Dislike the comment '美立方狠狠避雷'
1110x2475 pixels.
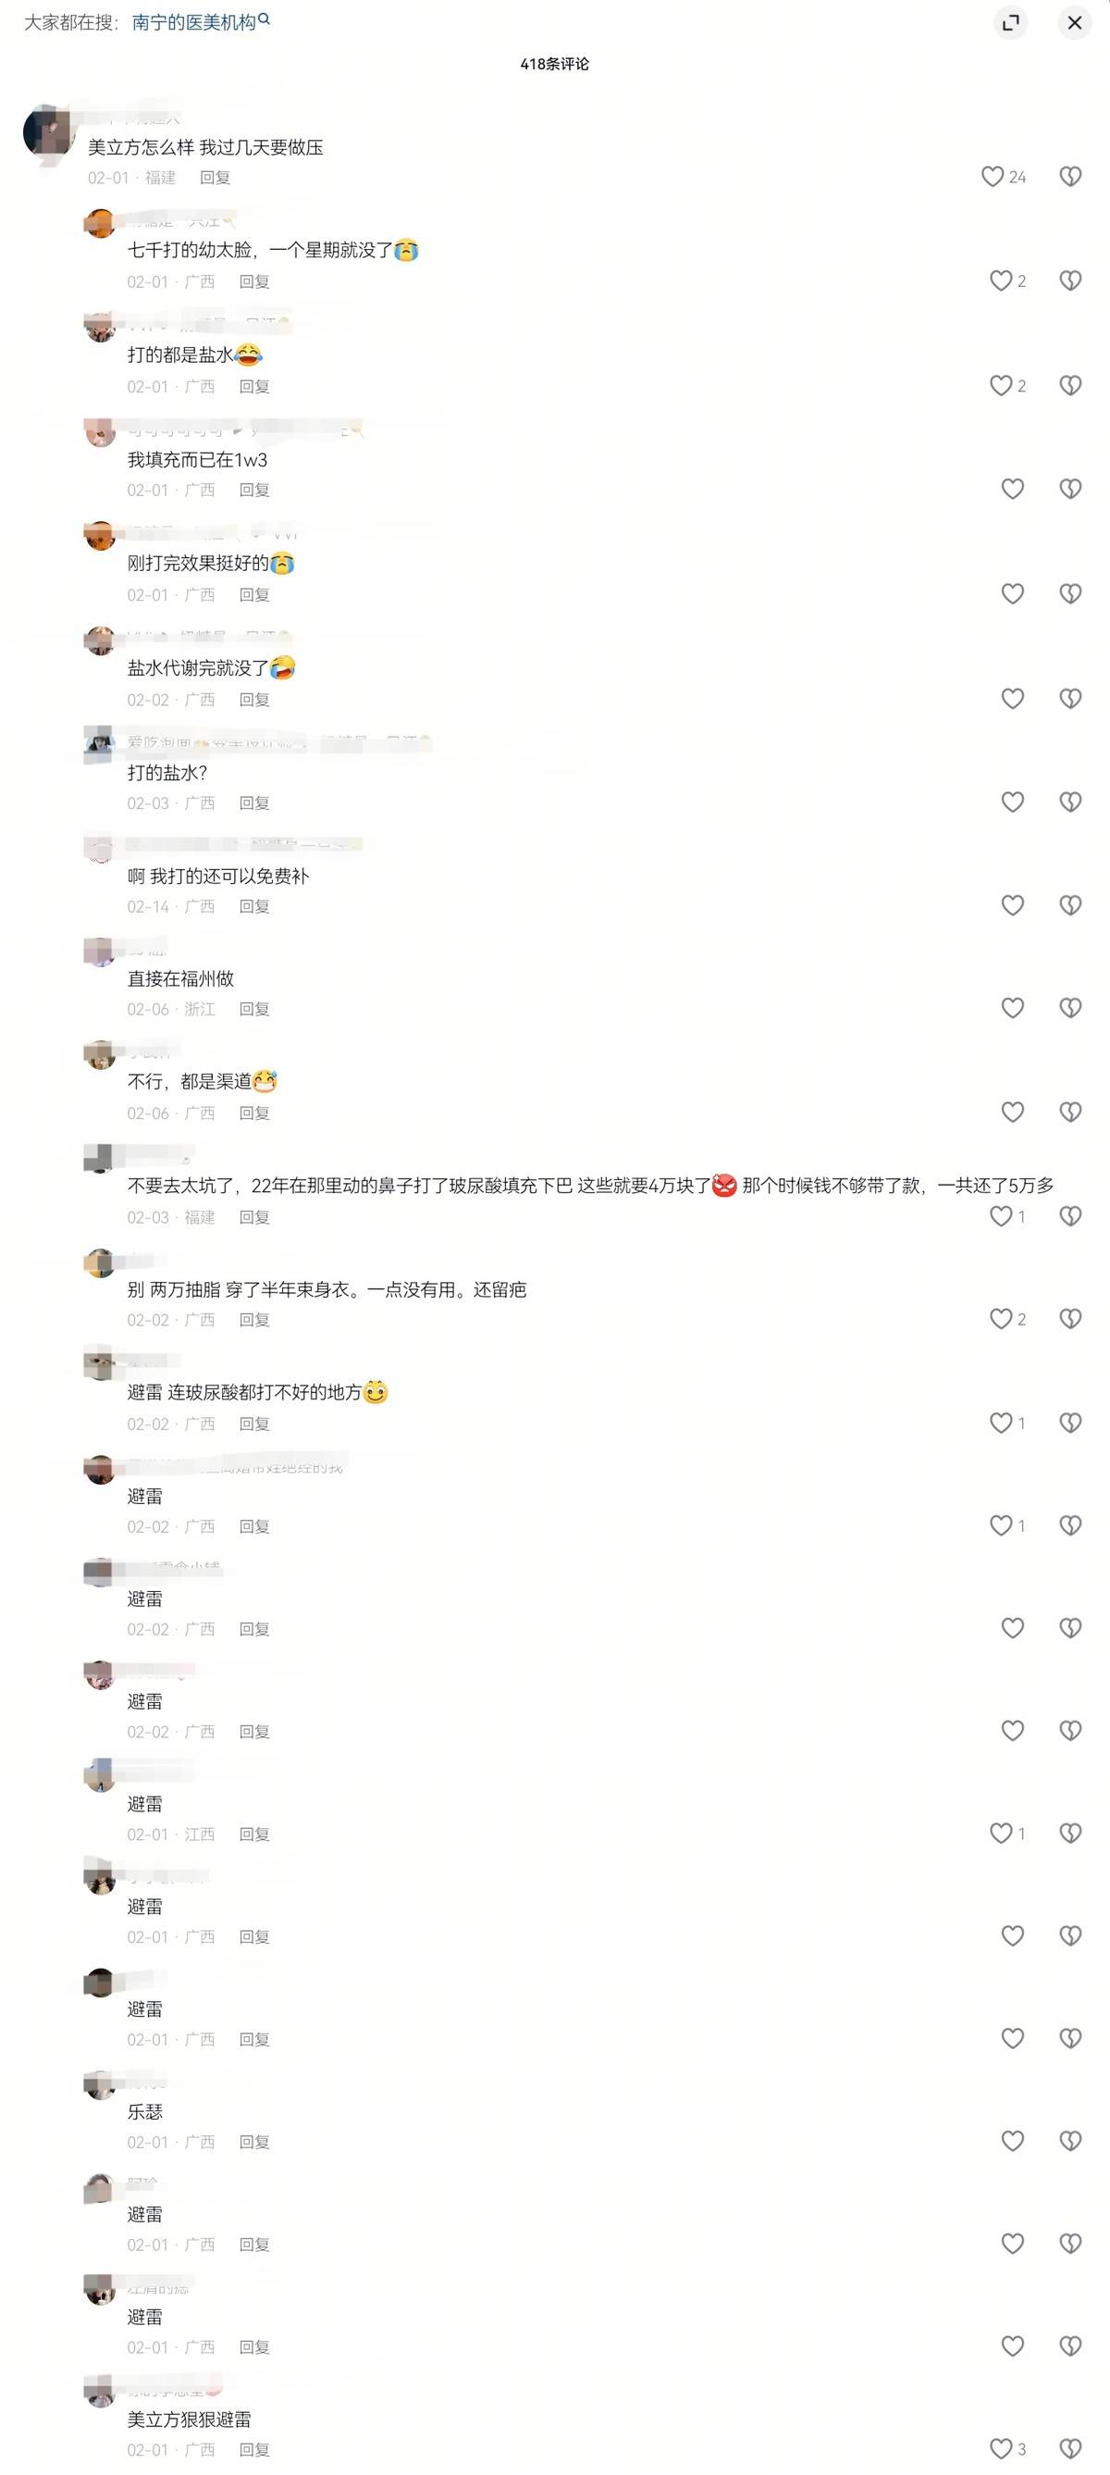pyautogui.click(x=1070, y=2449)
